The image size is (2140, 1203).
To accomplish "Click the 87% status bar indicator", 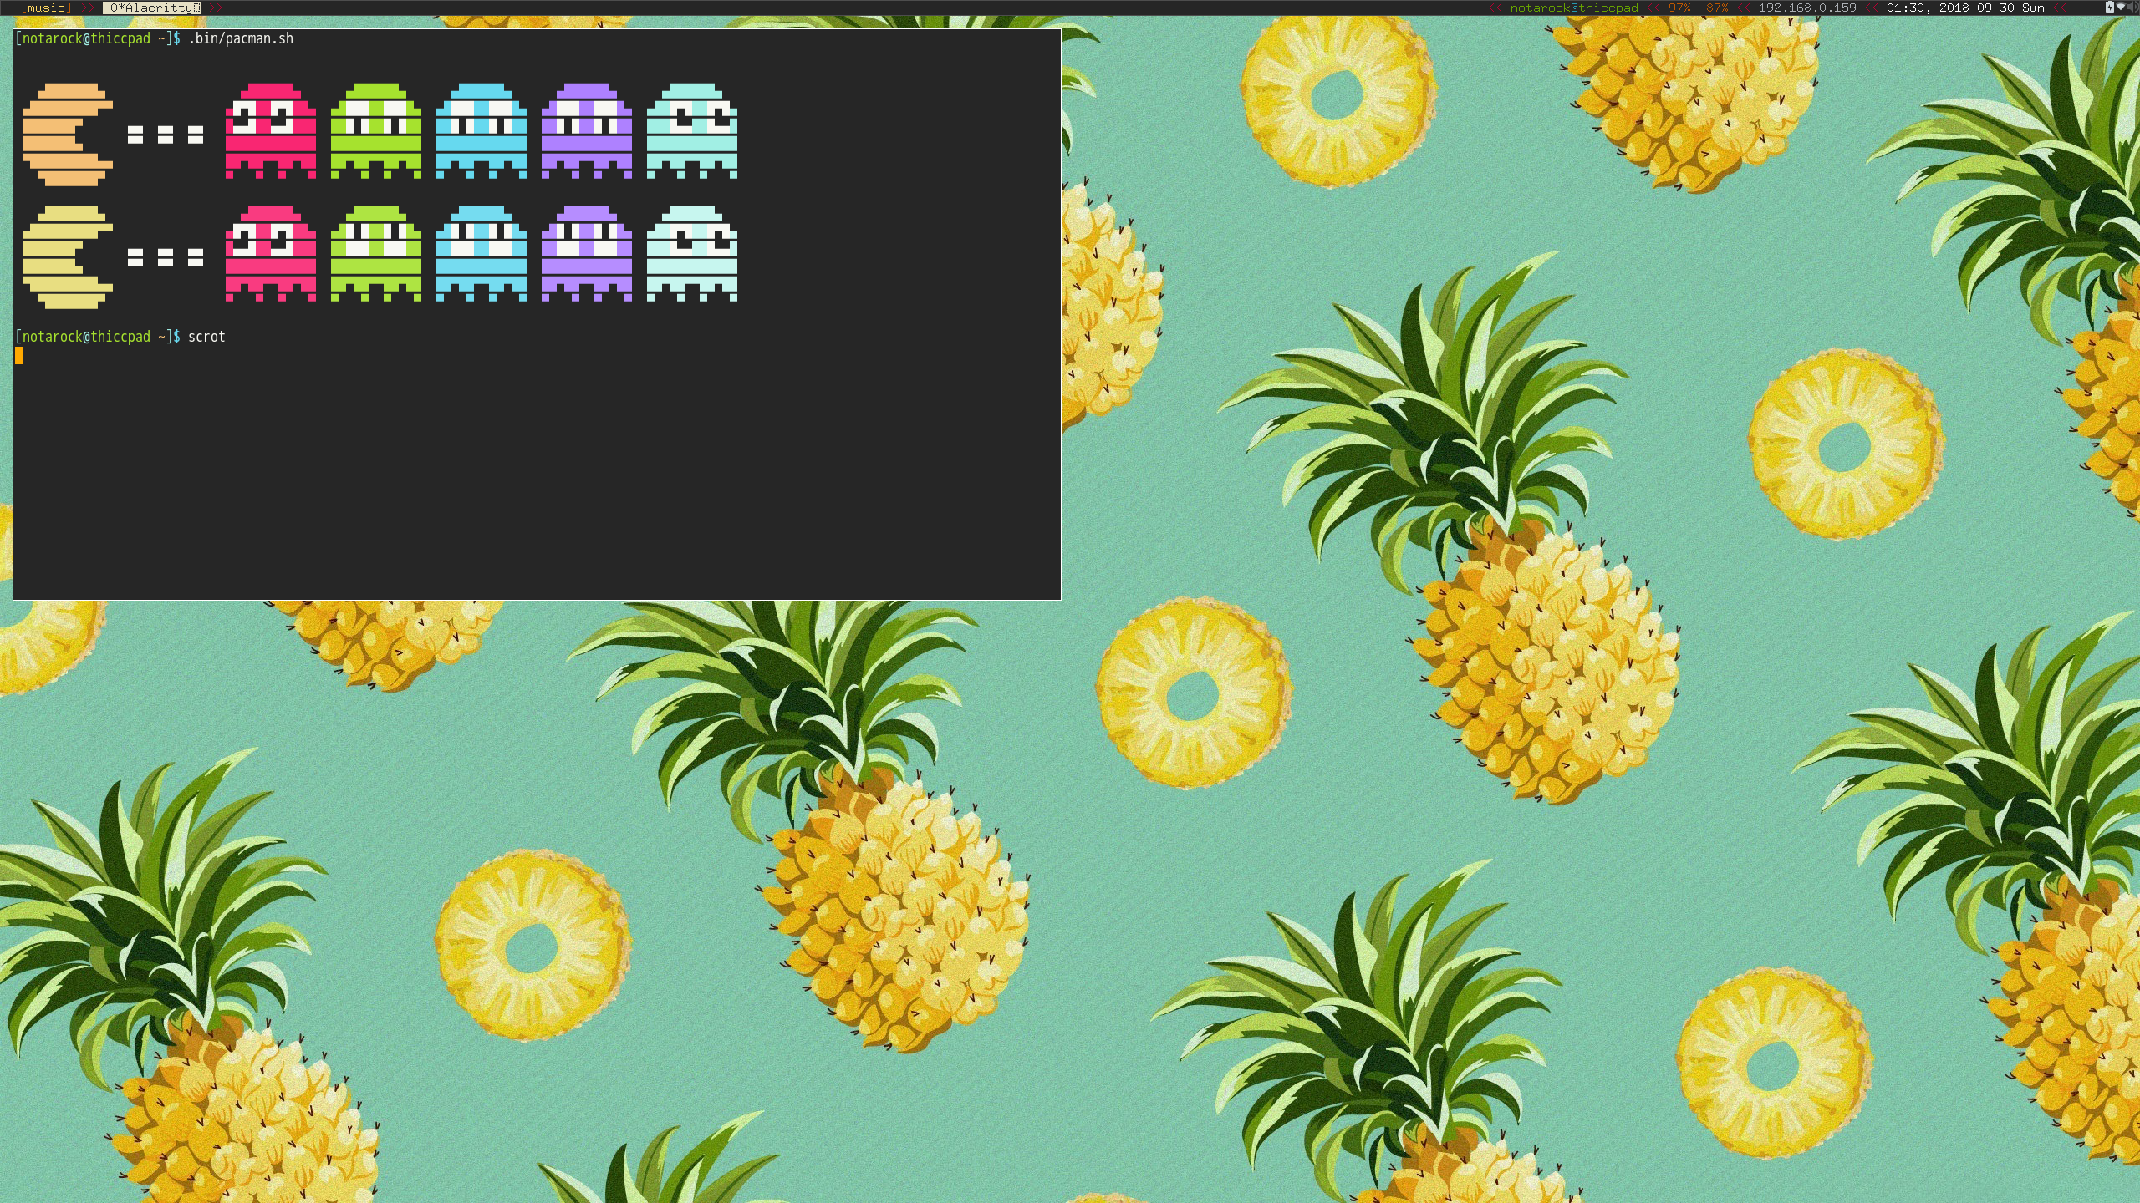I will coord(1717,8).
